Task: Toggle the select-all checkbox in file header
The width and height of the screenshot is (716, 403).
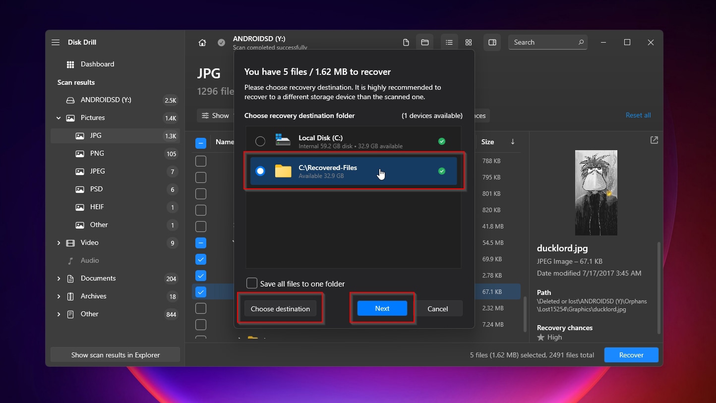Action: coord(201,143)
